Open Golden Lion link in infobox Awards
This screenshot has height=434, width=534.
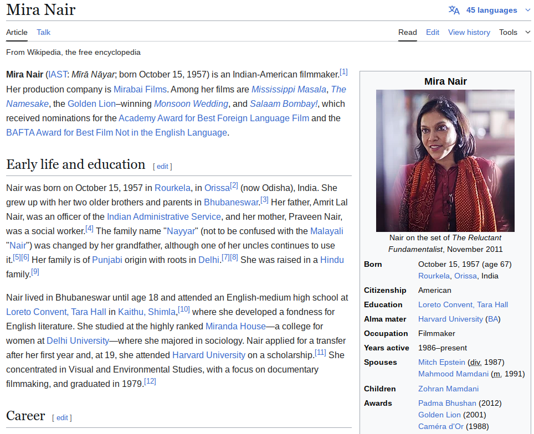coord(439,415)
